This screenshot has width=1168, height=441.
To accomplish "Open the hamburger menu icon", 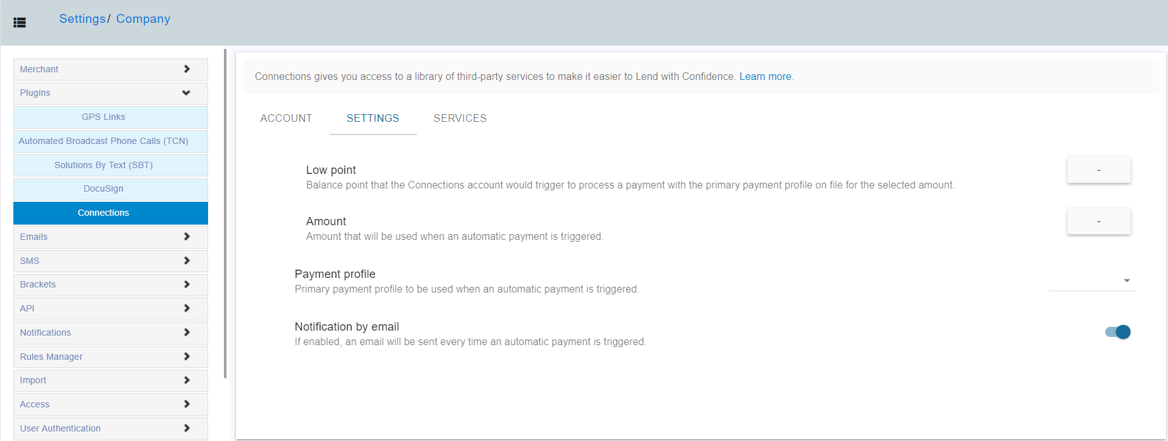I will [20, 22].
